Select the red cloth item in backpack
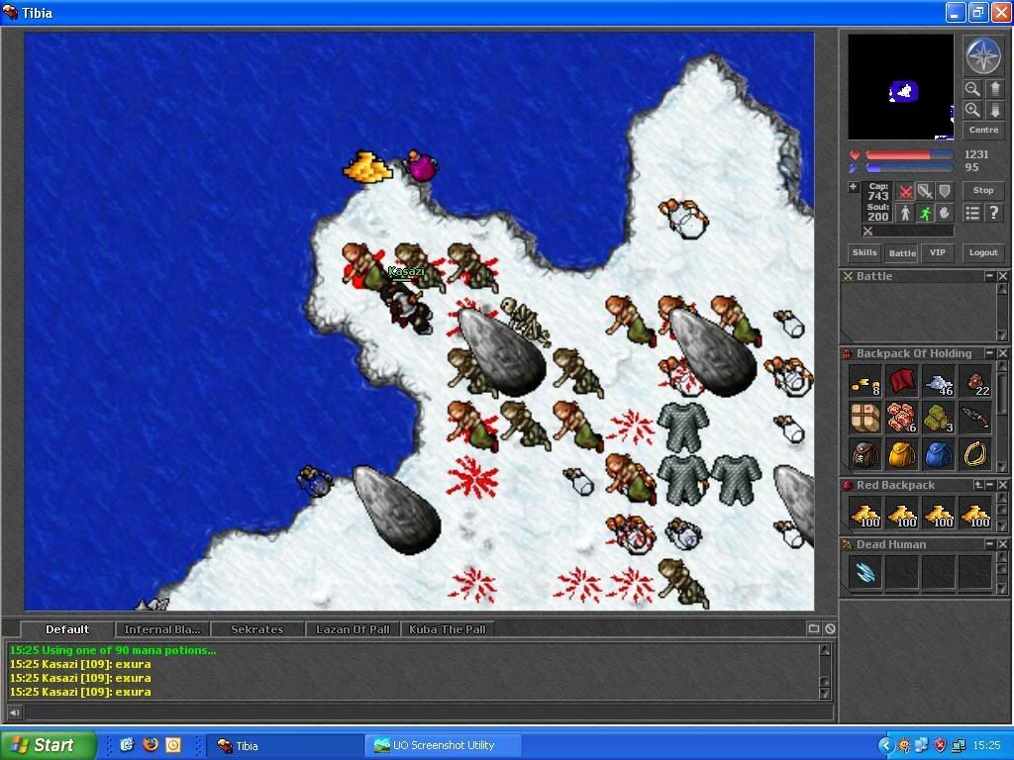1014x760 pixels. [902, 383]
